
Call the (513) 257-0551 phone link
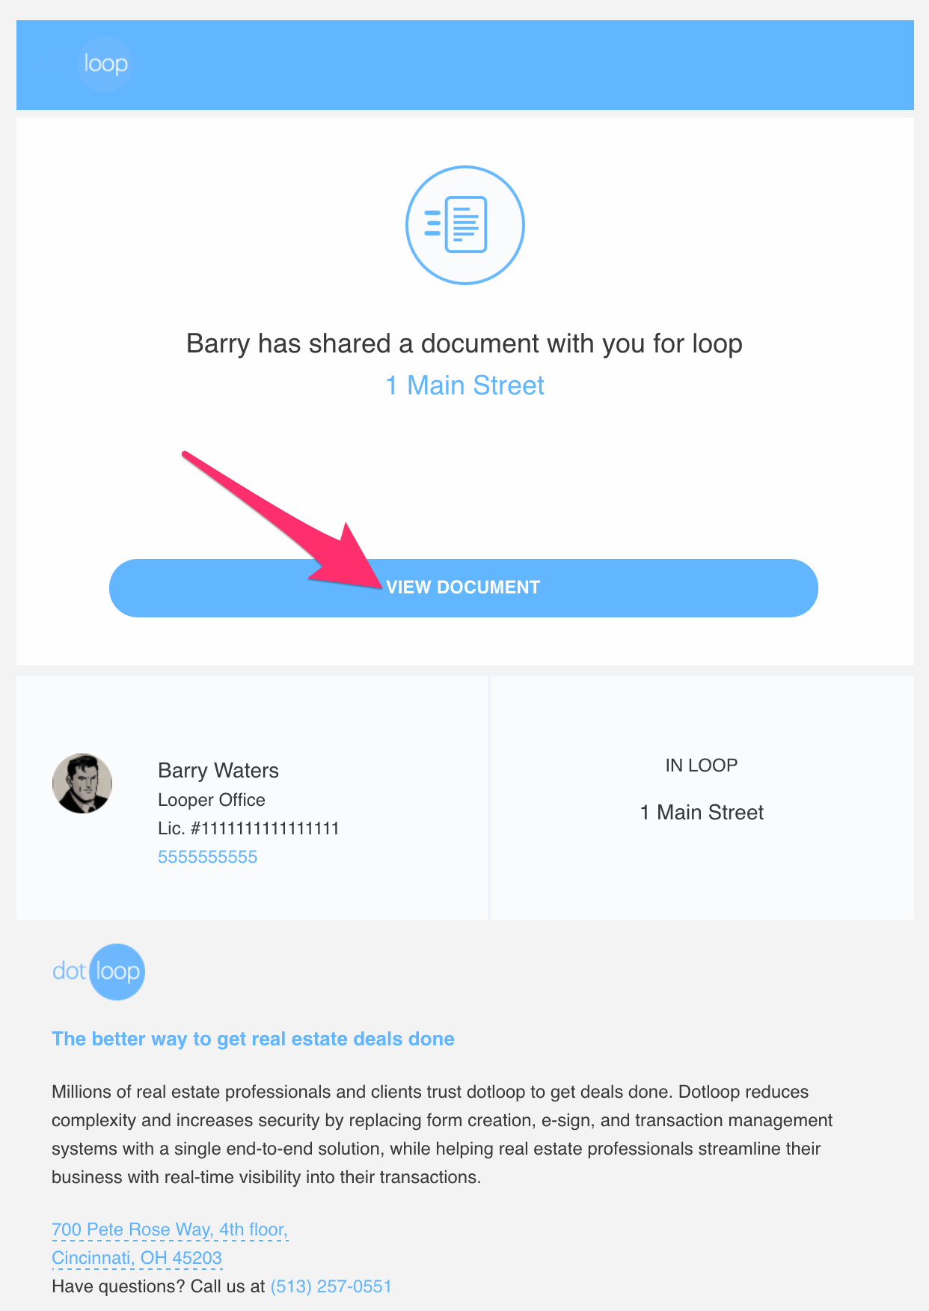331,1286
